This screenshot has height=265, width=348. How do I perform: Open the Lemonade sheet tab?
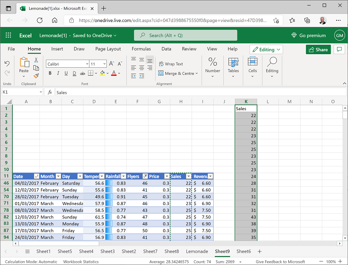[197, 251]
